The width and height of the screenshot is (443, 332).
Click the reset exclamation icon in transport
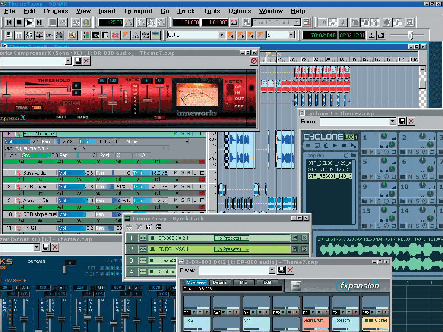(x=86, y=22)
